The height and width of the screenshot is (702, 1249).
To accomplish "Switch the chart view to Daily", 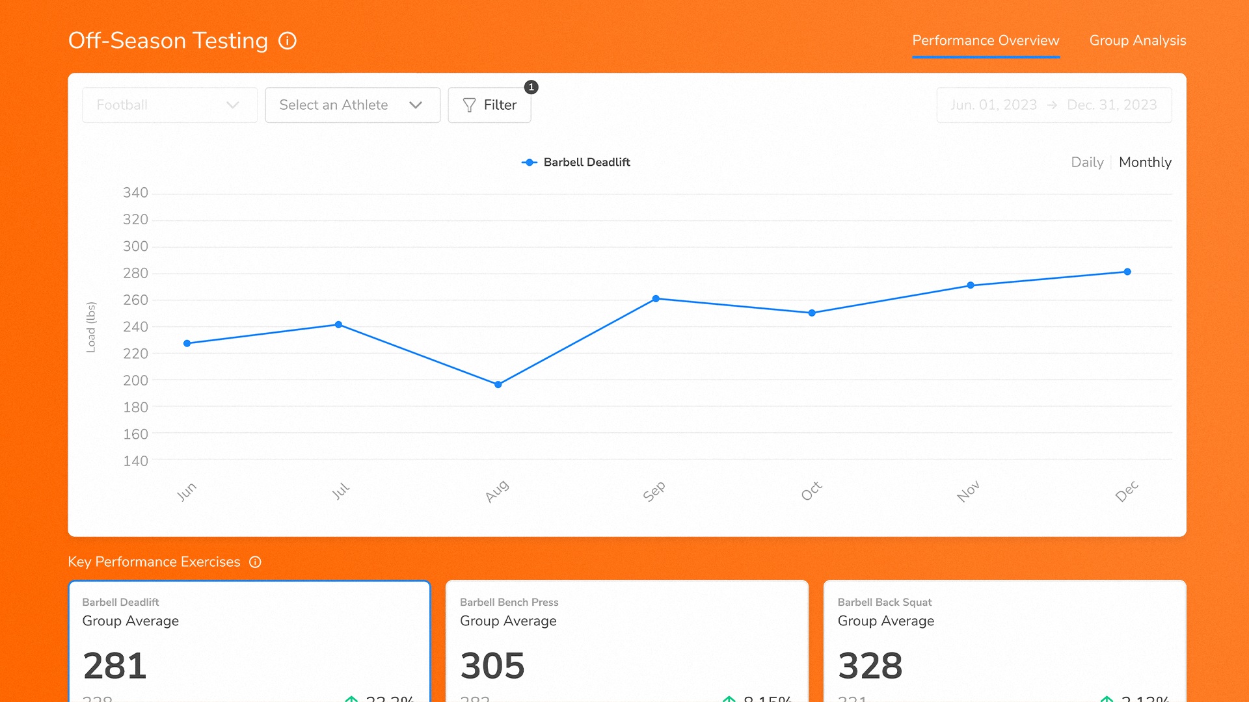I will (x=1087, y=162).
